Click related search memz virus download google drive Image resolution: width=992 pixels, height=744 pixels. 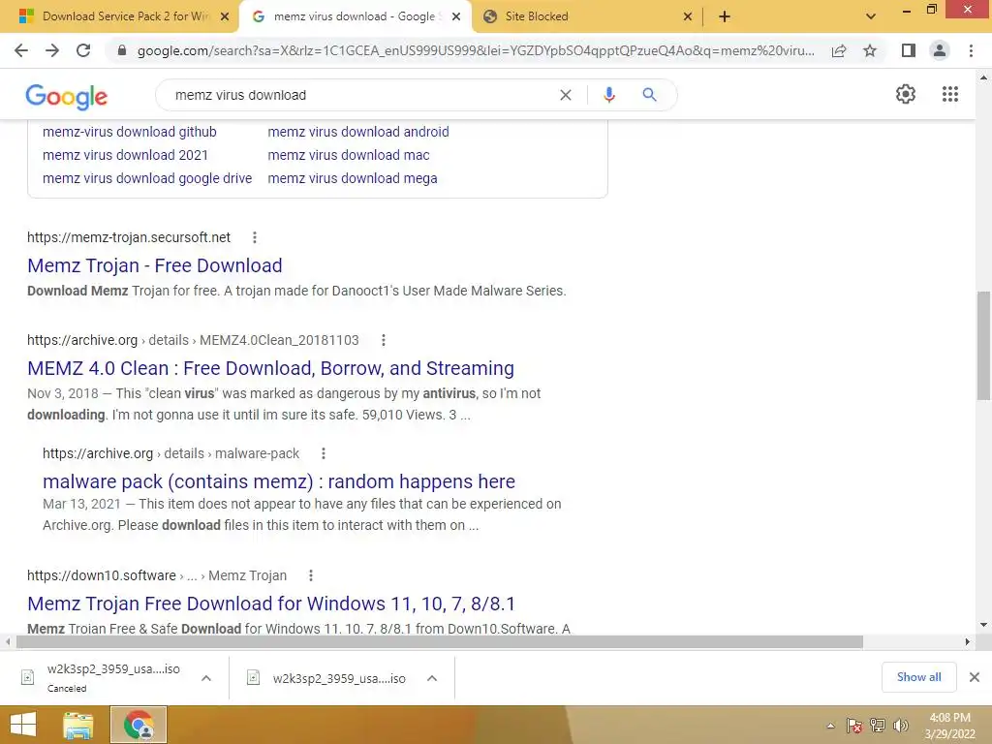147,178
